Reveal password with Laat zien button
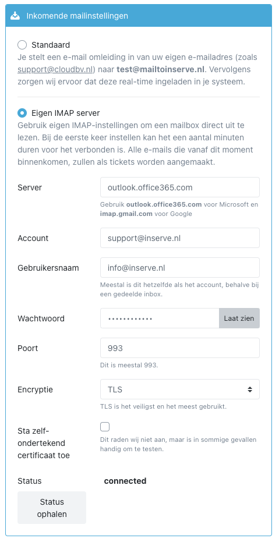279x542 pixels. pyautogui.click(x=239, y=318)
